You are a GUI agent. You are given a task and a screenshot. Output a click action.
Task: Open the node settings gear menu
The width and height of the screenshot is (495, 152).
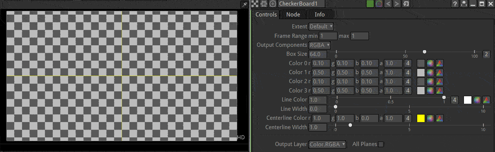pos(265,4)
